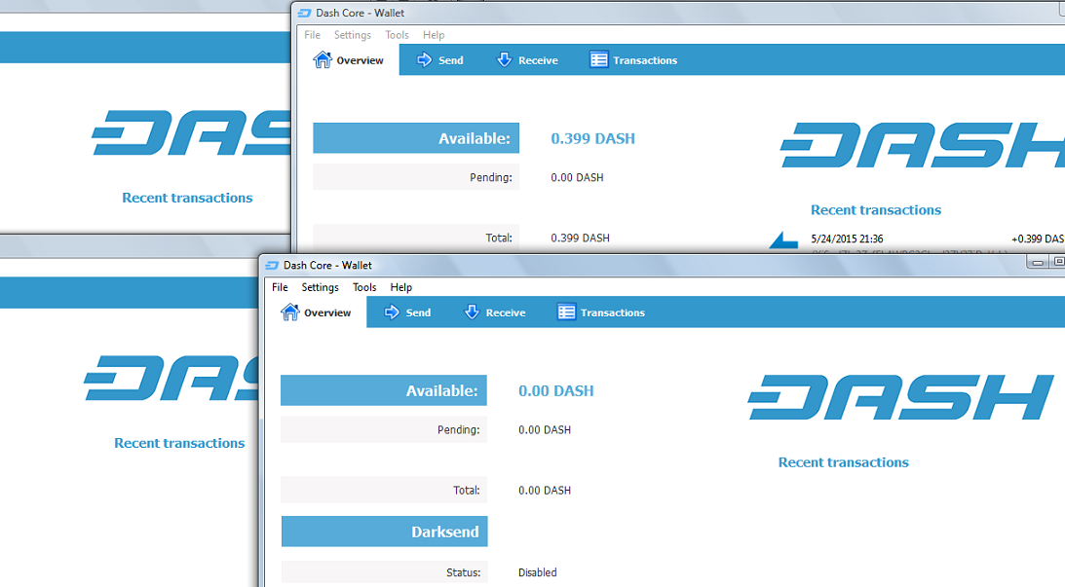Click back window title bar Dash Core - Wallet
This screenshot has height=587, width=1065.
coord(360,13)
